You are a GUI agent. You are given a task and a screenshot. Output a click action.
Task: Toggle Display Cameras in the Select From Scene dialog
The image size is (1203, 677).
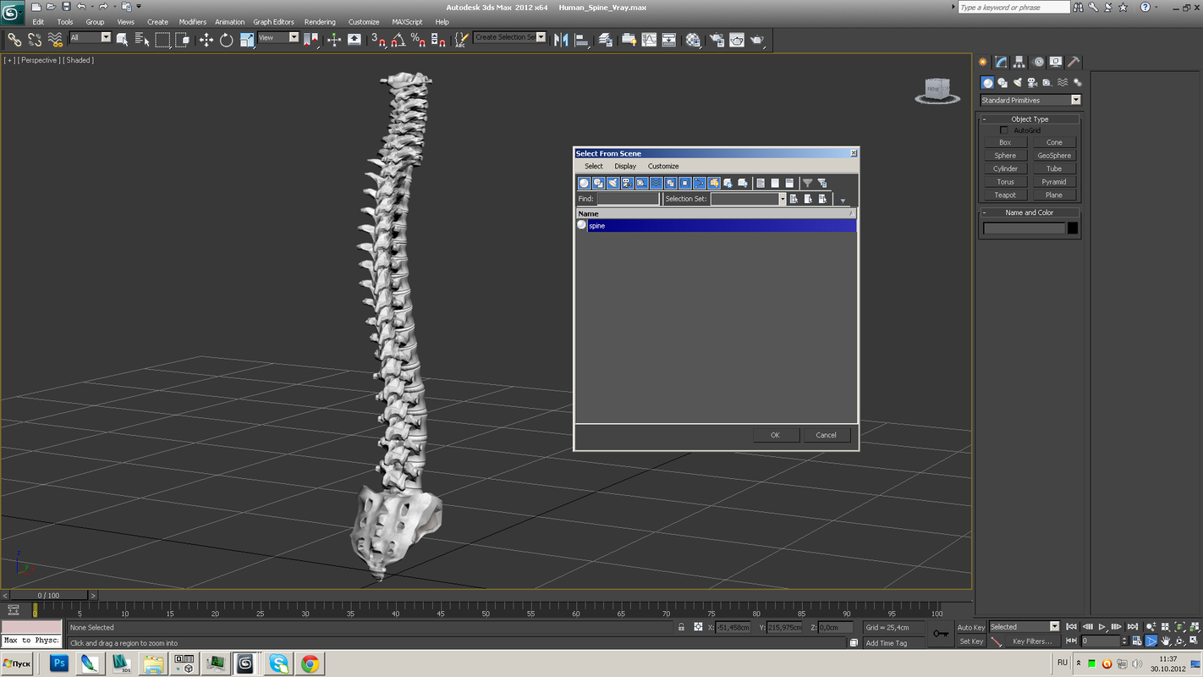626,183
